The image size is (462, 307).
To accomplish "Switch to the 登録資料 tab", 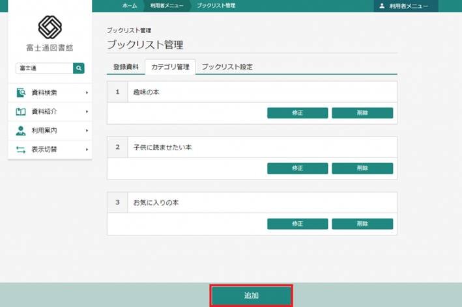I will [x=125, y=67].
